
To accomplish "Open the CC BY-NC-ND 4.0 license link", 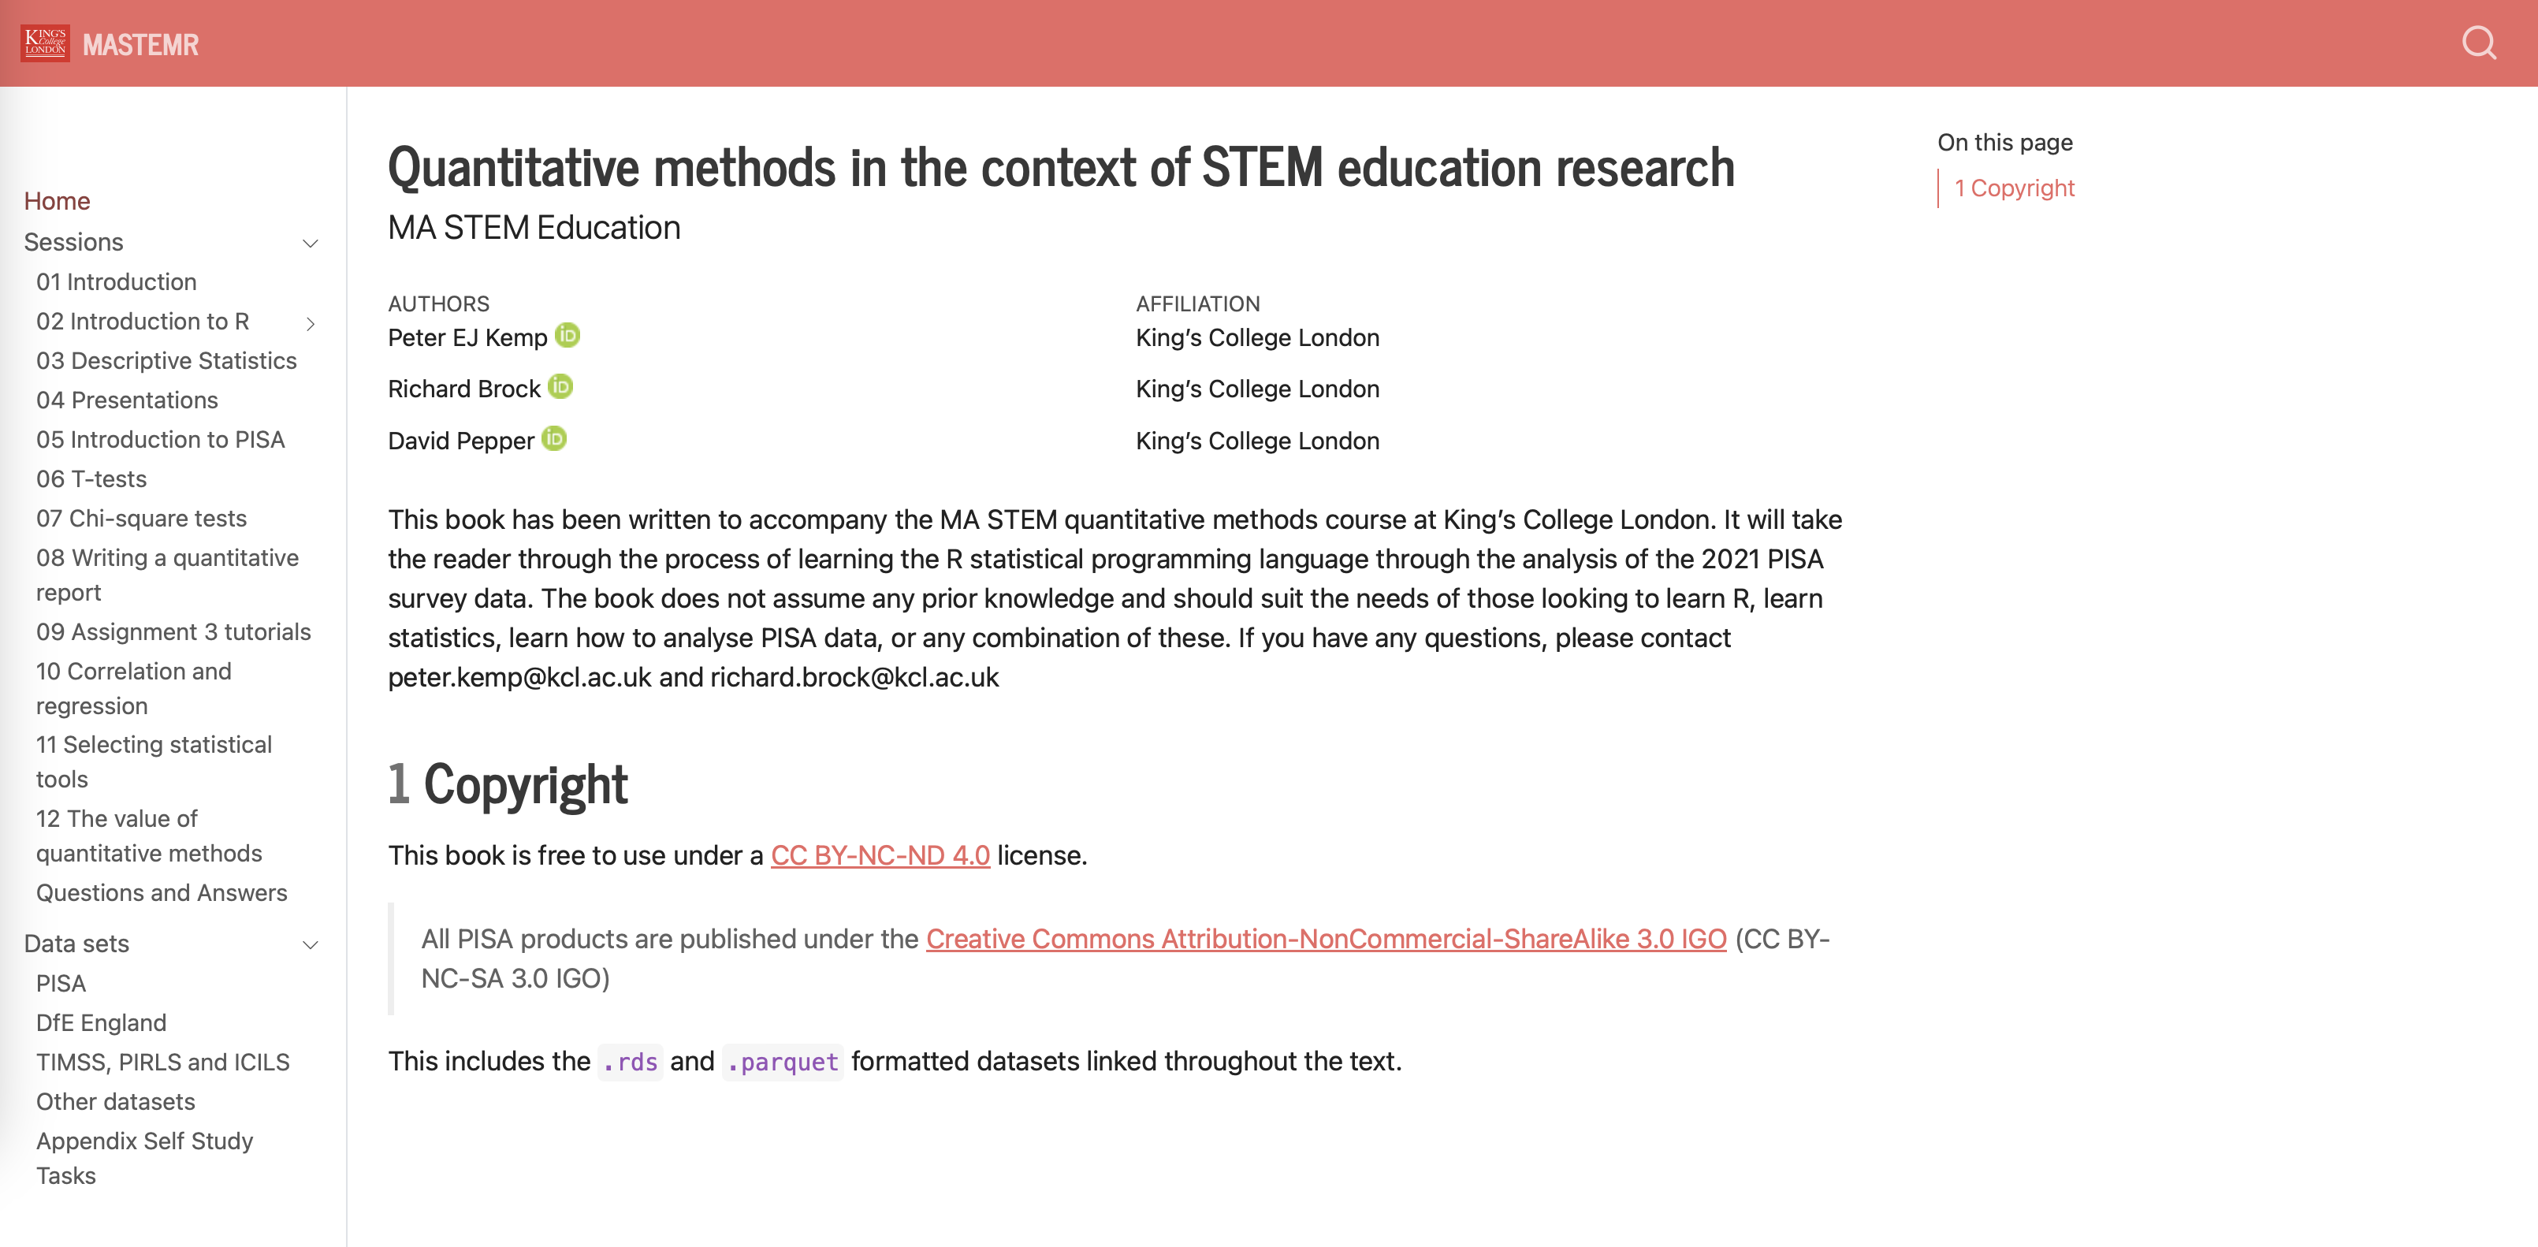I will [x=880, y=855].
